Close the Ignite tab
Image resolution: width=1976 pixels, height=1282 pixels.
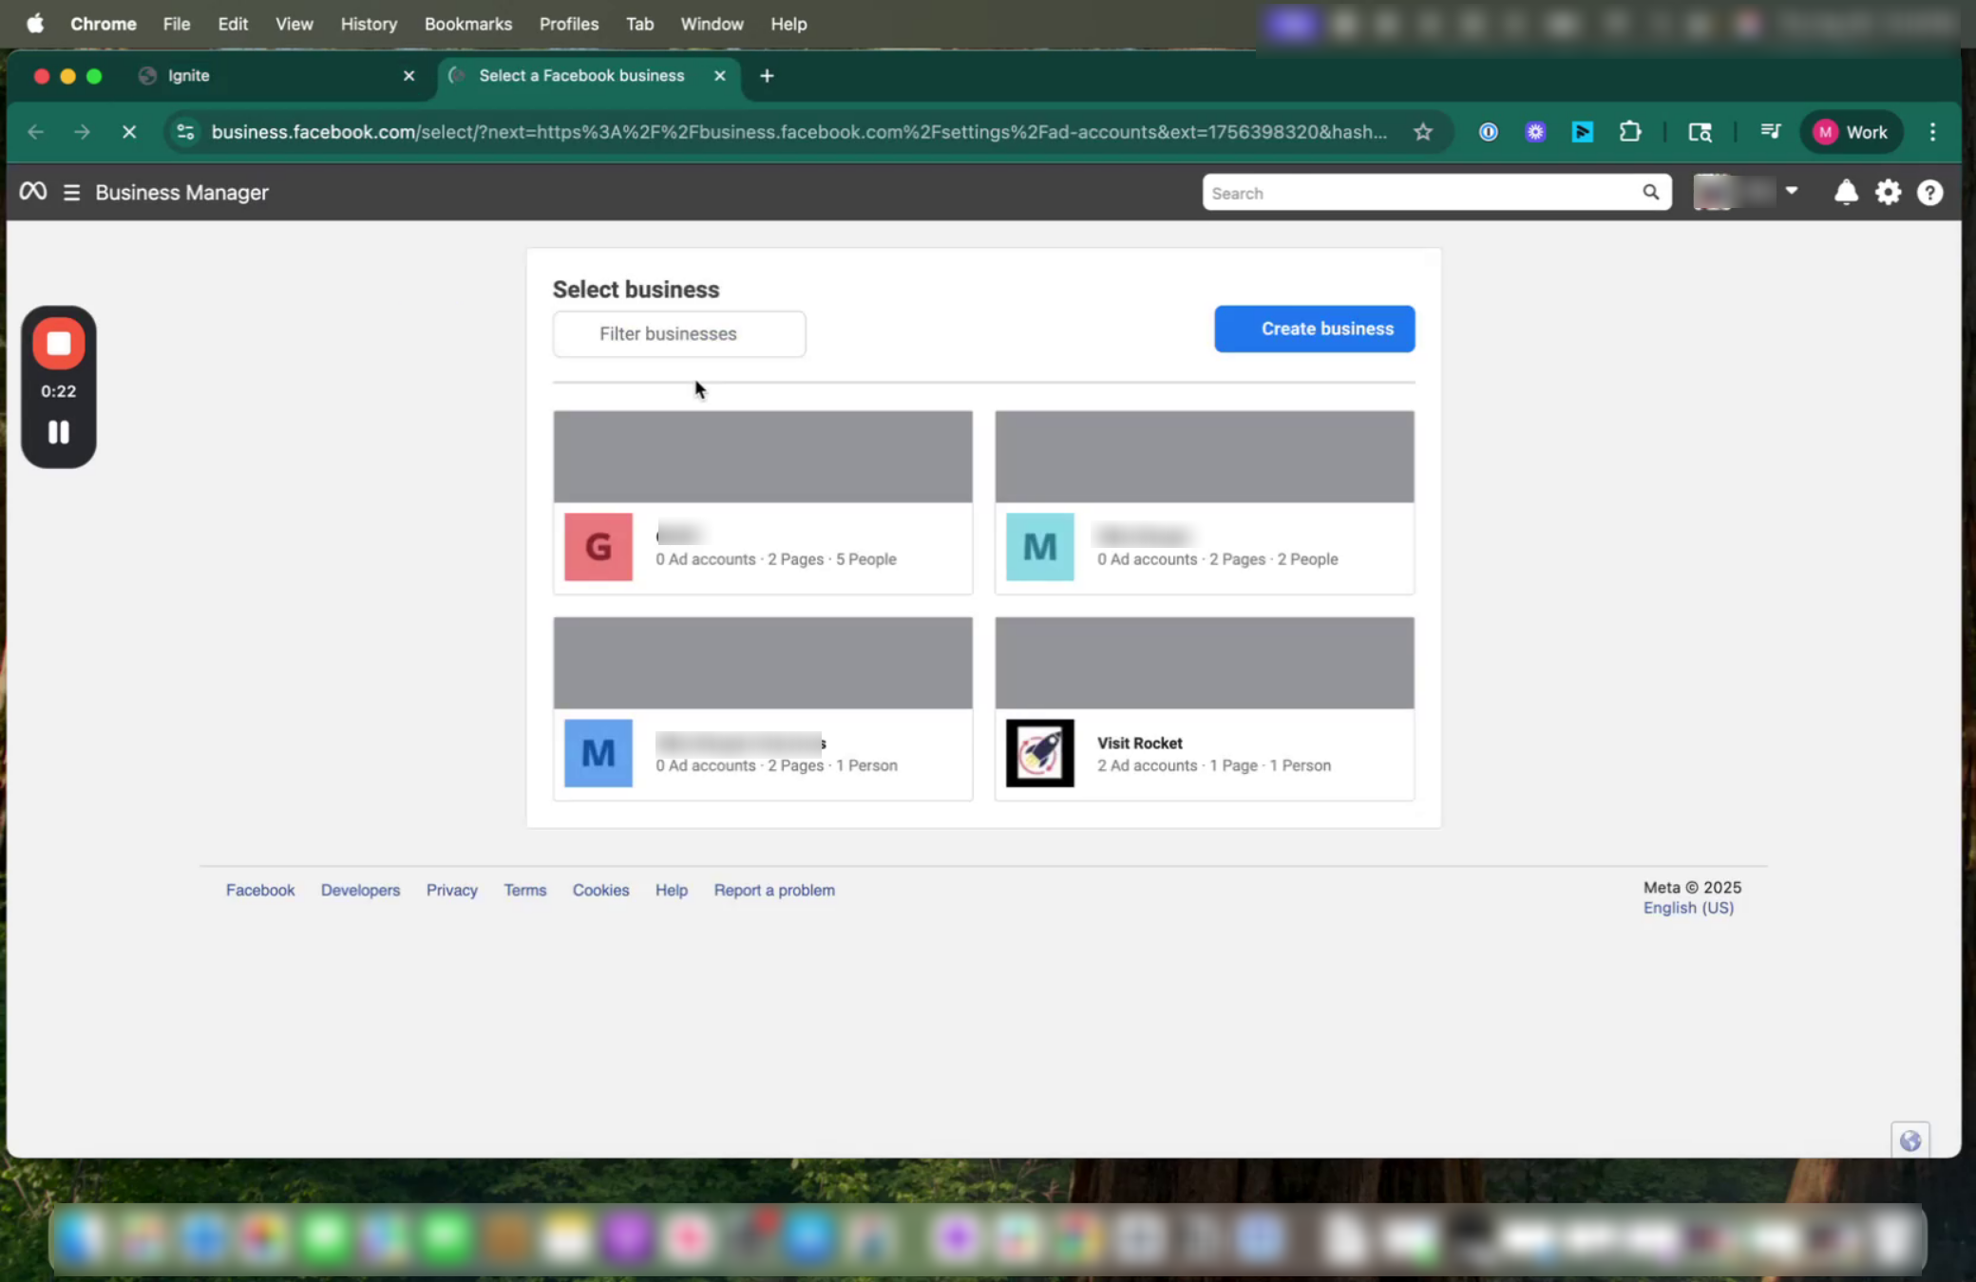coord(409,76)
